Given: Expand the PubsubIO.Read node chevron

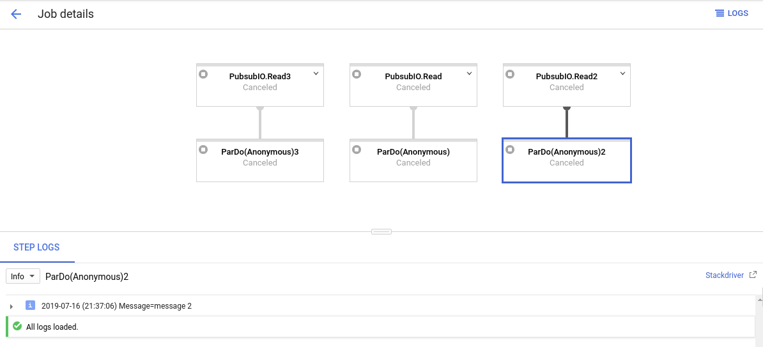Looking at the screenshot, I should tap(469, 73).
